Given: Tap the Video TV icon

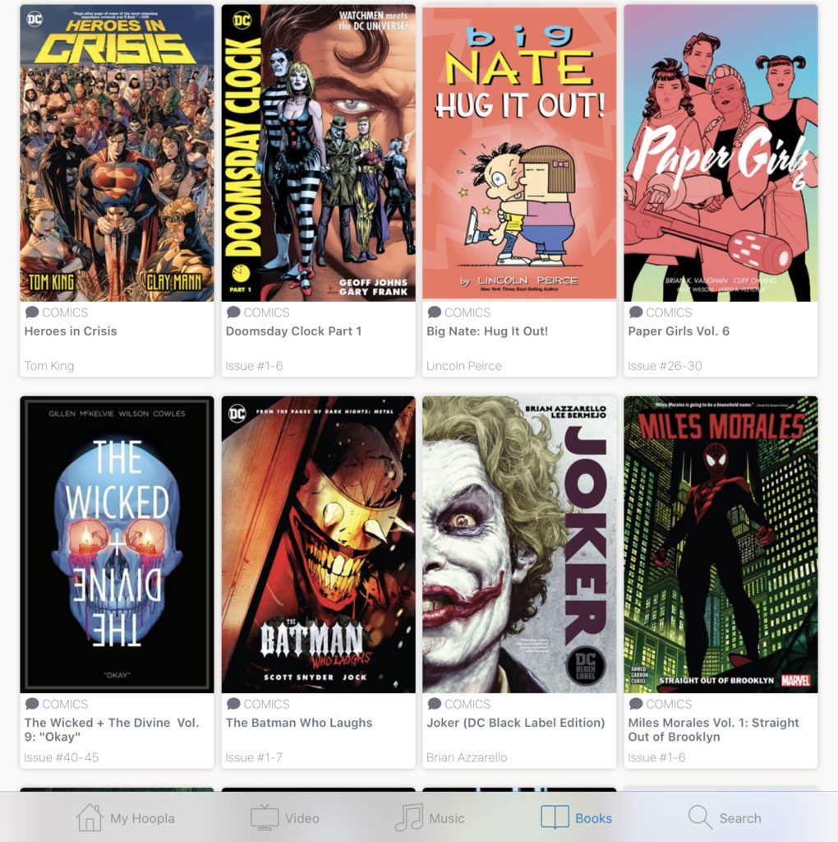Looking at the screenshot, I should (x=265, y=817).
